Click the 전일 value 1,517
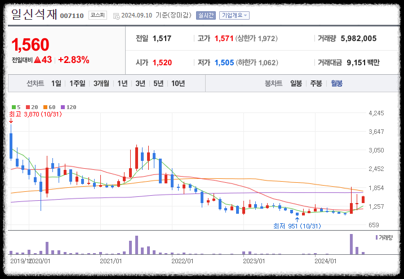This screenshot has width=404, height=279. (x=162, y=39)
